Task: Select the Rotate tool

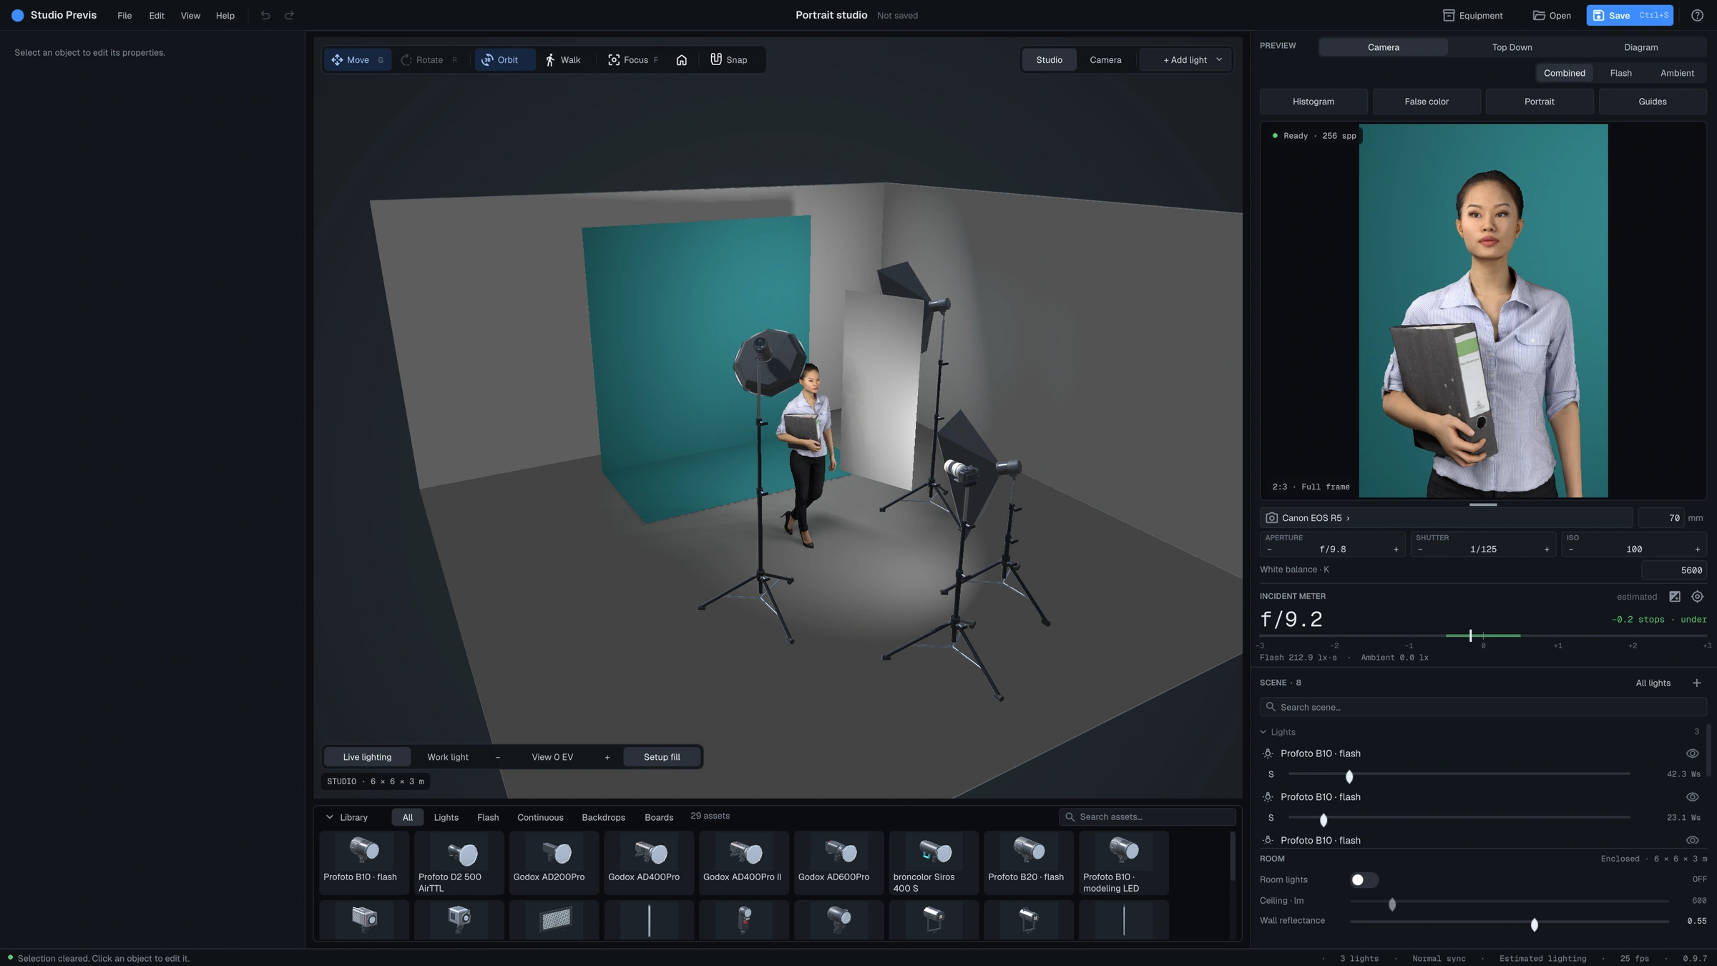Action: point(429,60)
